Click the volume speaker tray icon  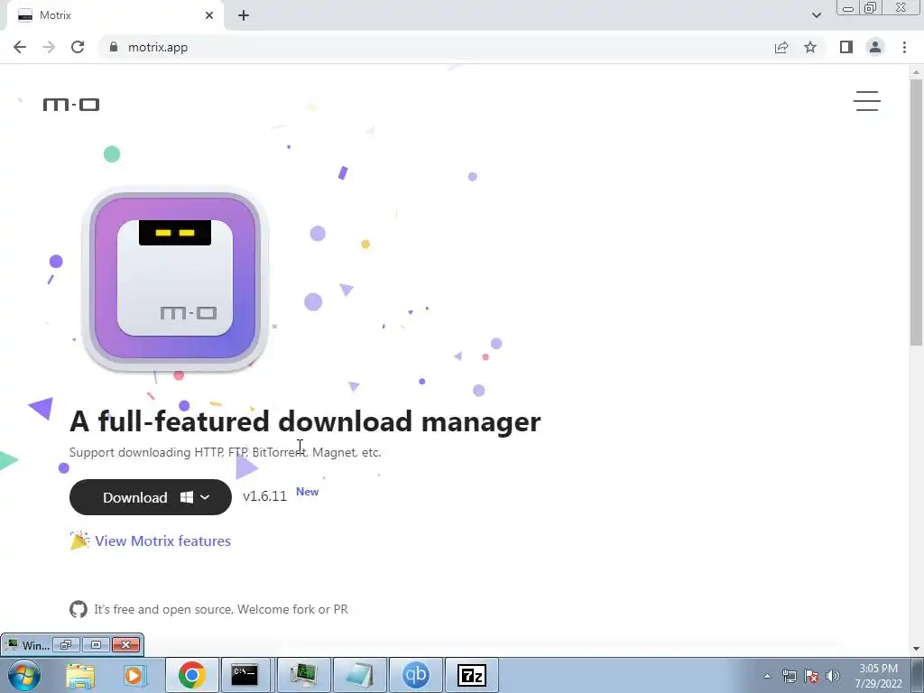(x=833, y=676)
